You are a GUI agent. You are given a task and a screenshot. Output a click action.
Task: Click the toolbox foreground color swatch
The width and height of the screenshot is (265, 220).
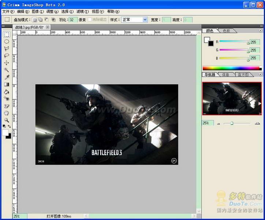pos(5,132)
